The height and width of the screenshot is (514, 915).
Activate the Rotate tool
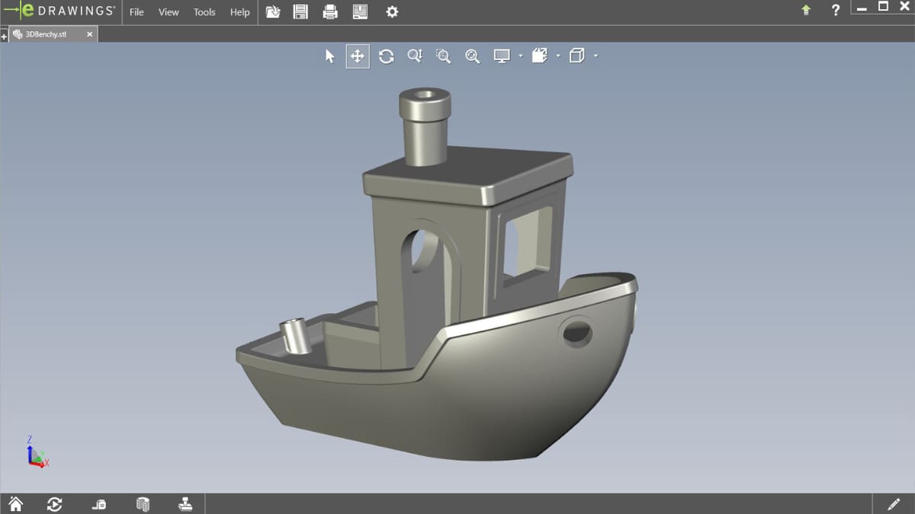click(x=387, y=56)
